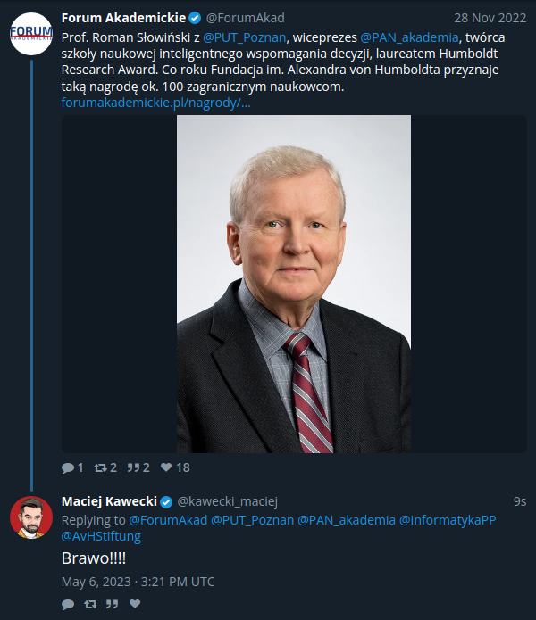Open Forum Akademickie profile avatar
536x620 pixels.
(x=31, y=34)
